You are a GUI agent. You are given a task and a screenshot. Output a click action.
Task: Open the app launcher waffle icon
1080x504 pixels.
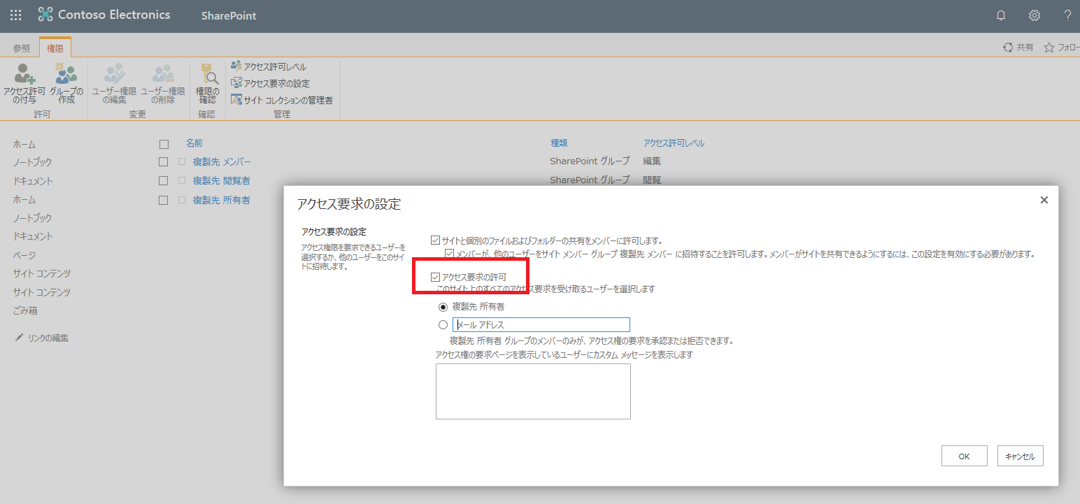pyautogui.click(x=15, y=15)
